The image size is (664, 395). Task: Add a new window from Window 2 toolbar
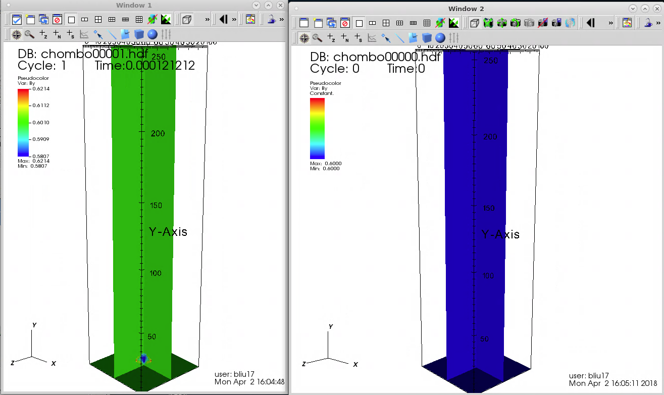(318, 23)
